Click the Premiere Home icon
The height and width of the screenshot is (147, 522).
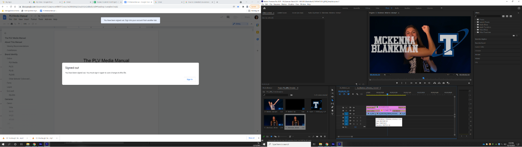point(264,8)
